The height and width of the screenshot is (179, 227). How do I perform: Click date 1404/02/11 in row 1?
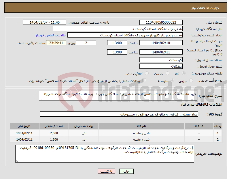tap(24, 133)
